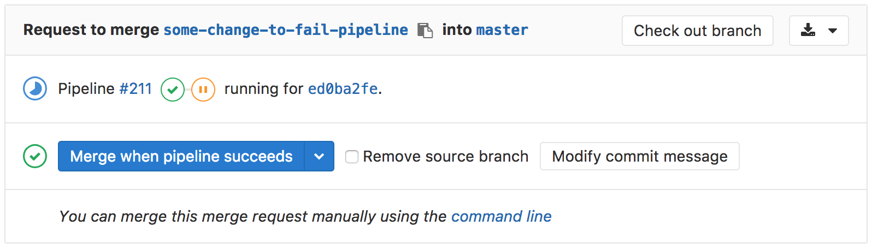Screen dimensions: 872x249
Task: Click the Check out branch button
Action: pyautogui.click(x=697, y=31)
